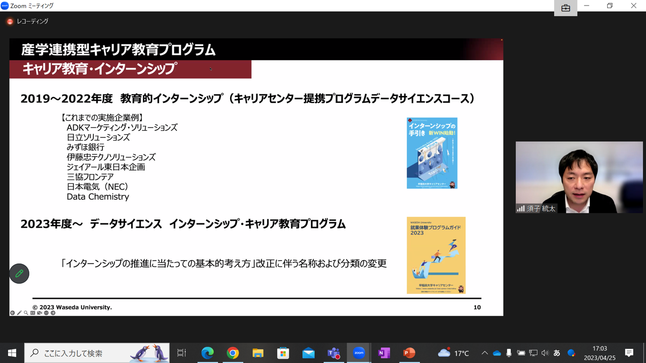The image size is (646, 363).
Task: Click the OneDrive cloud tray icon
Action: point(497,353)
